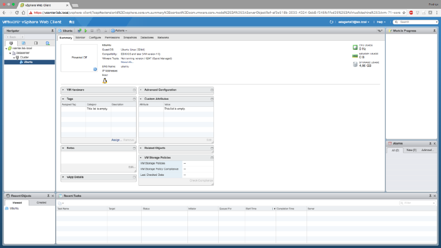
Task: Open the Hosts and Clusters navigator view
Action: [x=11, y=42]
